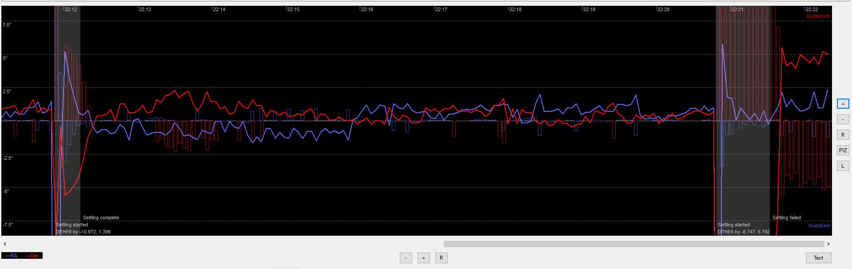Click the scrollbar right arrow
This screenshot has width=852, height=269.
(828, 244)
